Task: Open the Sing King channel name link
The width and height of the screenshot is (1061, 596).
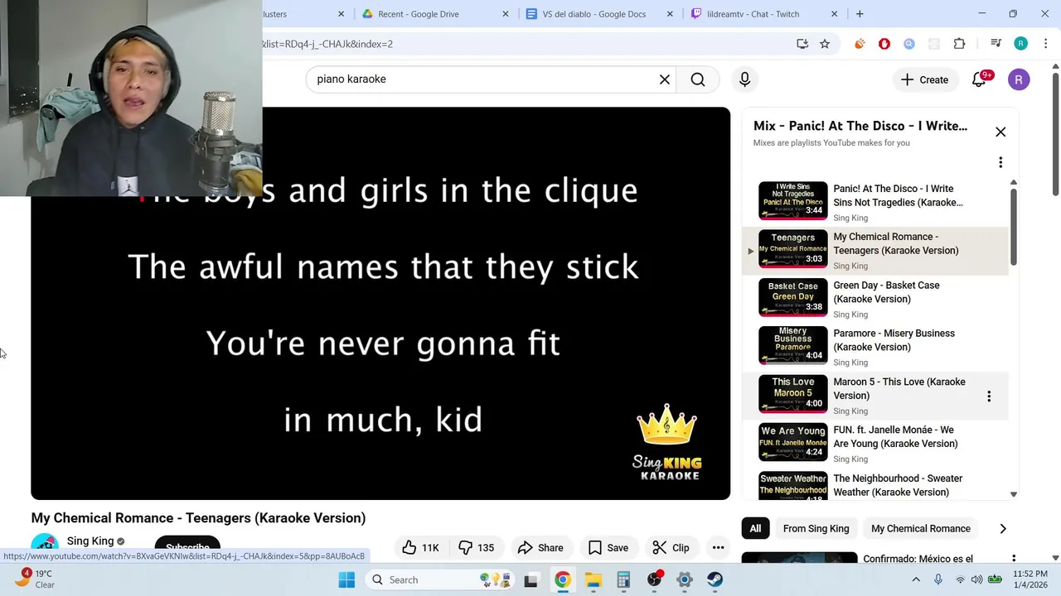Action: [90, 541]
